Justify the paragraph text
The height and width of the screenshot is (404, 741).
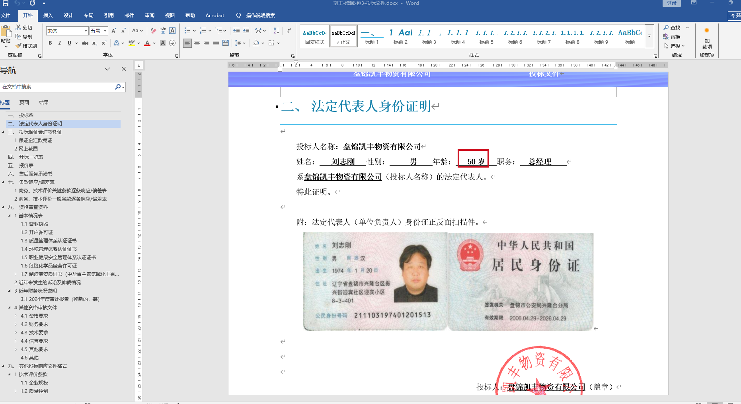(216, 43)
